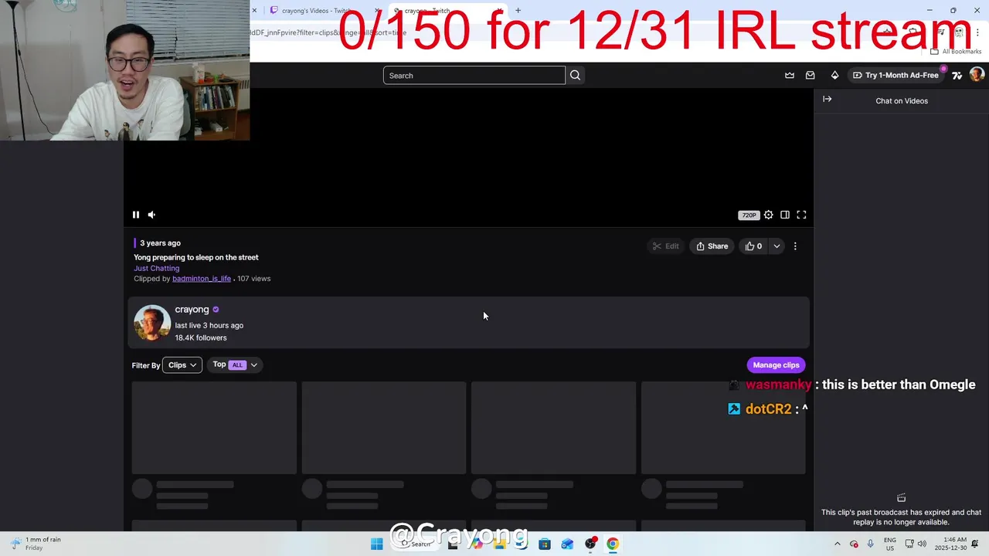Click the 18.4K followers text
989x556 pixels.
click(201, 337)
